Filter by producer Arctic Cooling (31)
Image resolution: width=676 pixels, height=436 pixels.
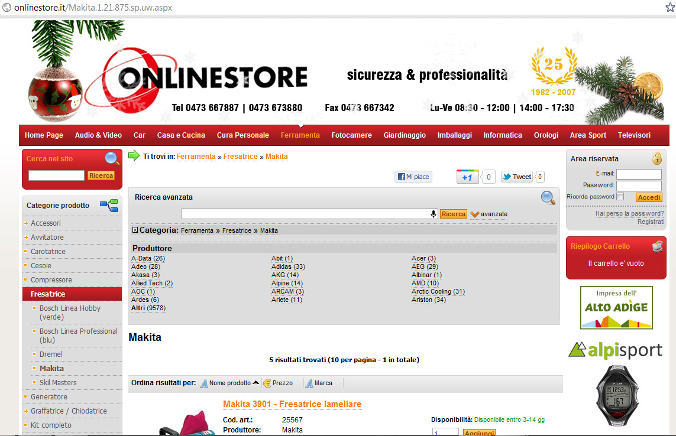click(x=438, y=292)
